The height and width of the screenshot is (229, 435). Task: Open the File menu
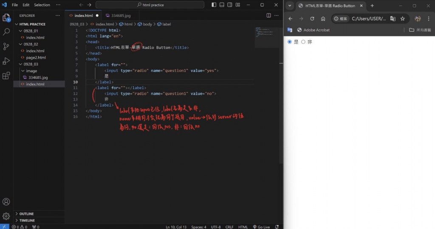15,5
